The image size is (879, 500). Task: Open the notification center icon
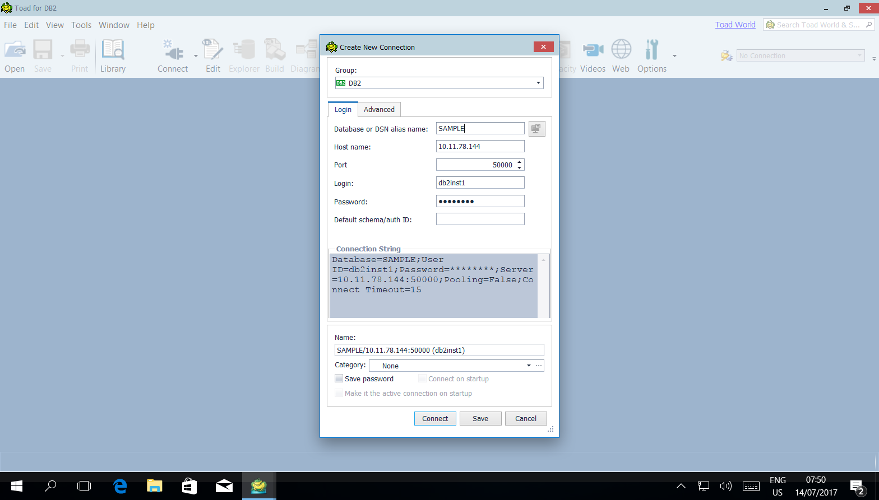(857, 486)
